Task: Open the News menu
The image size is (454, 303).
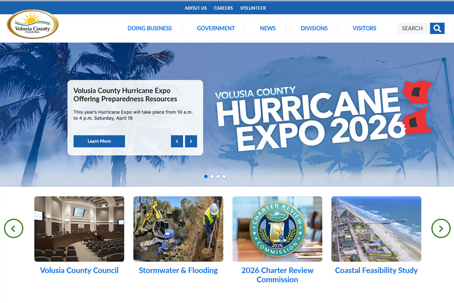Action: coord(267,28)
